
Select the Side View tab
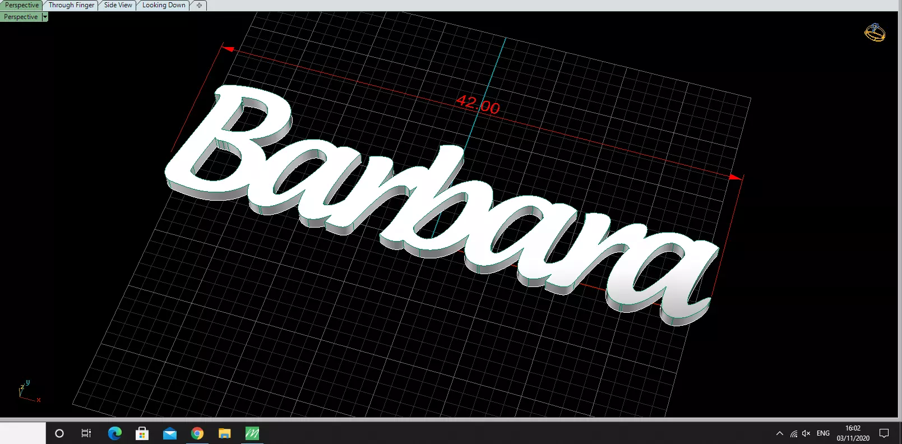pos(118,5)
